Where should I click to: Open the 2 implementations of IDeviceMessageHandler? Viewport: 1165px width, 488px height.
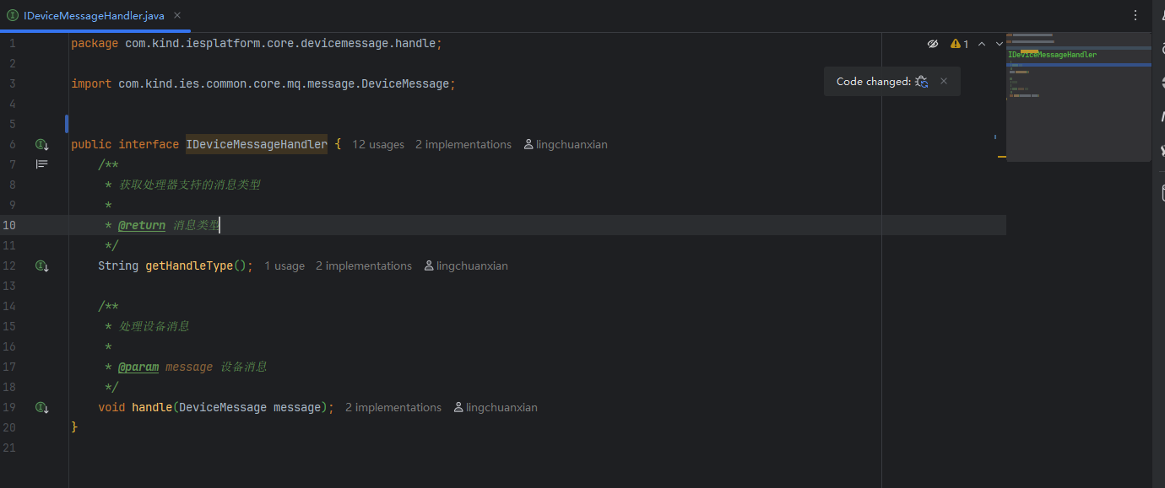click(x=463, y=144)
